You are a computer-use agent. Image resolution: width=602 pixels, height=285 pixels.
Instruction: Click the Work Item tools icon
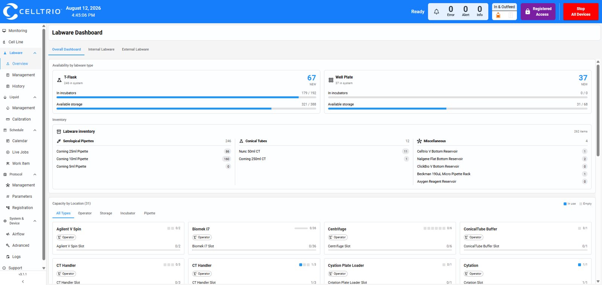pyautogui.click(x=8, y=164)
